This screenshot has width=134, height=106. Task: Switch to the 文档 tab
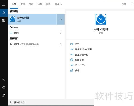coord(31,4)
